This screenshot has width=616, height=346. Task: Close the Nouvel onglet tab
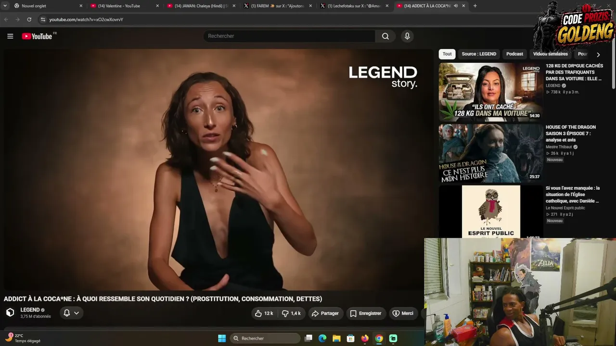click(x=81, y=6)
